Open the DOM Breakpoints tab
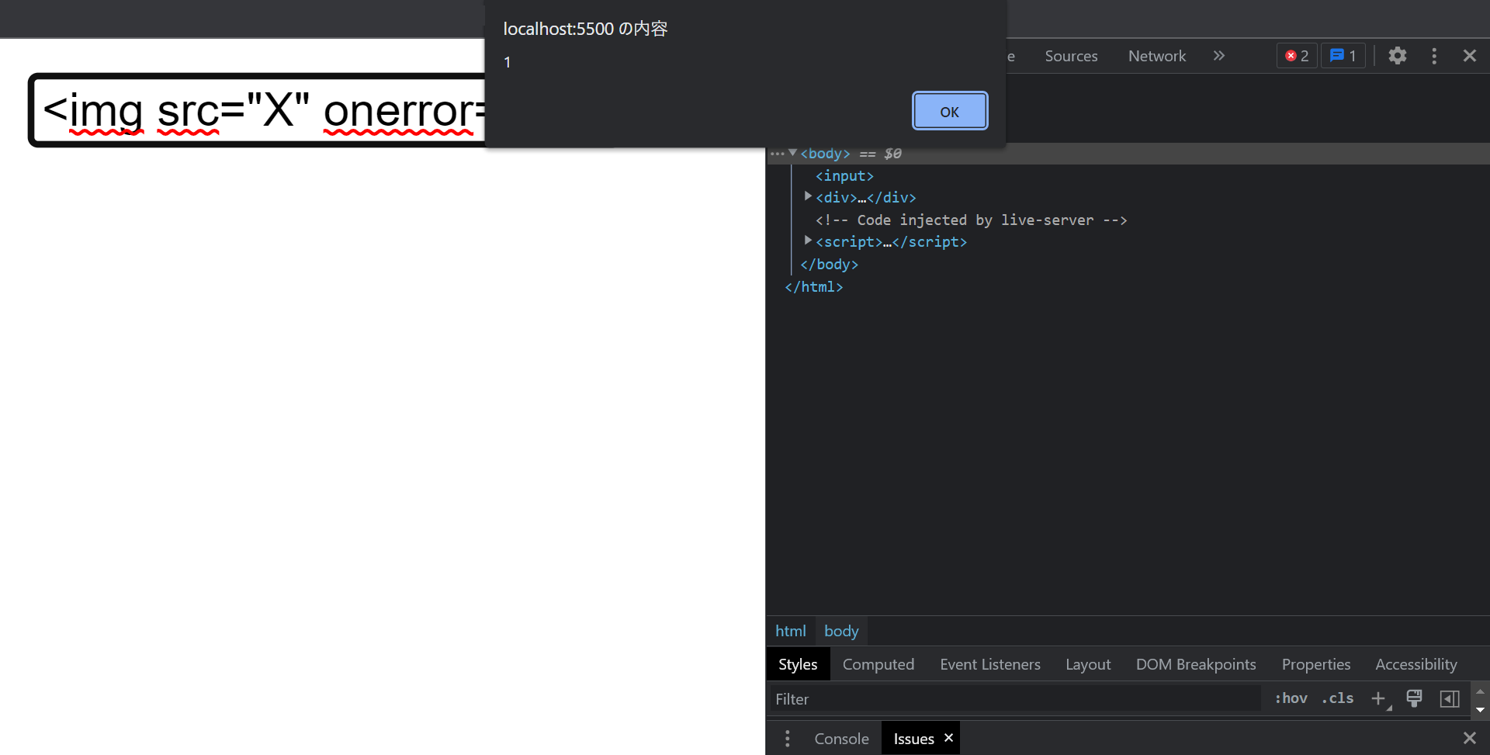Screen dimensions: 1490x755 (1196, 664)
